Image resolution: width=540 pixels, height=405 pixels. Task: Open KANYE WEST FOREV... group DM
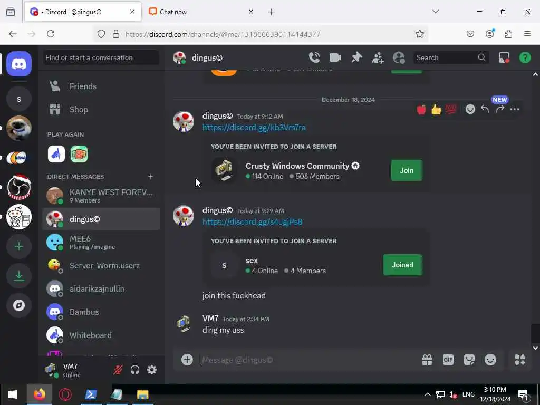coord(101,196)
